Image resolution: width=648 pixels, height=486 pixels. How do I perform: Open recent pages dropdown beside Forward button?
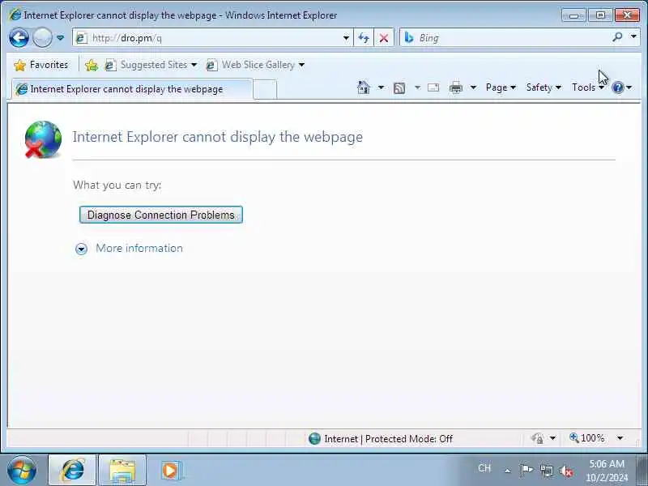[x=61, y=38]
